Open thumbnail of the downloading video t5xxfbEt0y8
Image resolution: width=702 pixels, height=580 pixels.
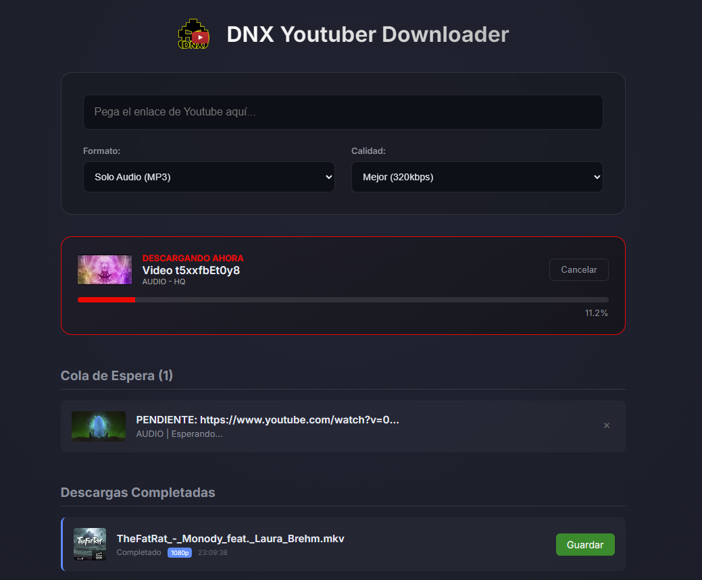click(105, 270)
